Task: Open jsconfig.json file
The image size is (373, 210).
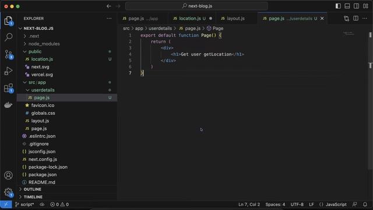Action: 67,152
